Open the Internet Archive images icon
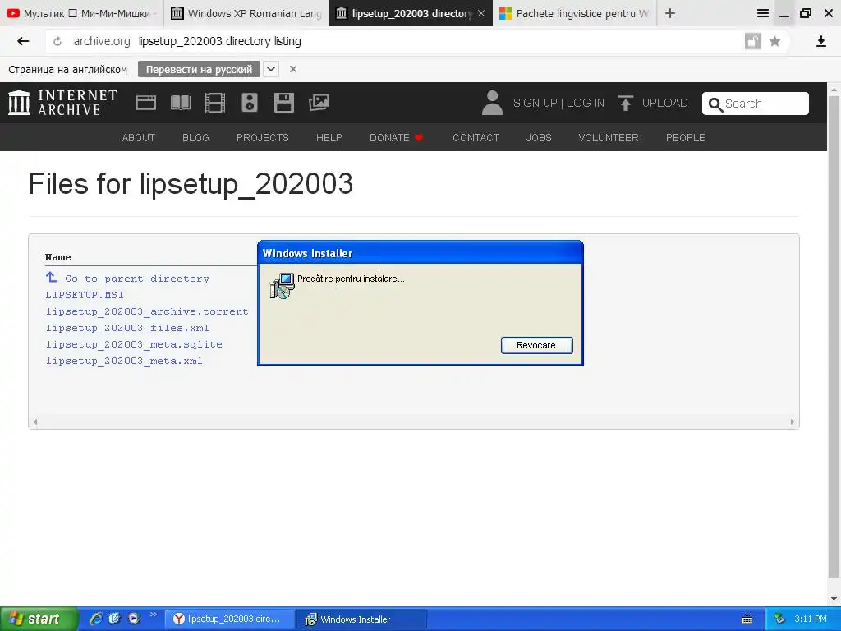Image resolution: width=841 pixels, height=631 pixels. point(319,103)
